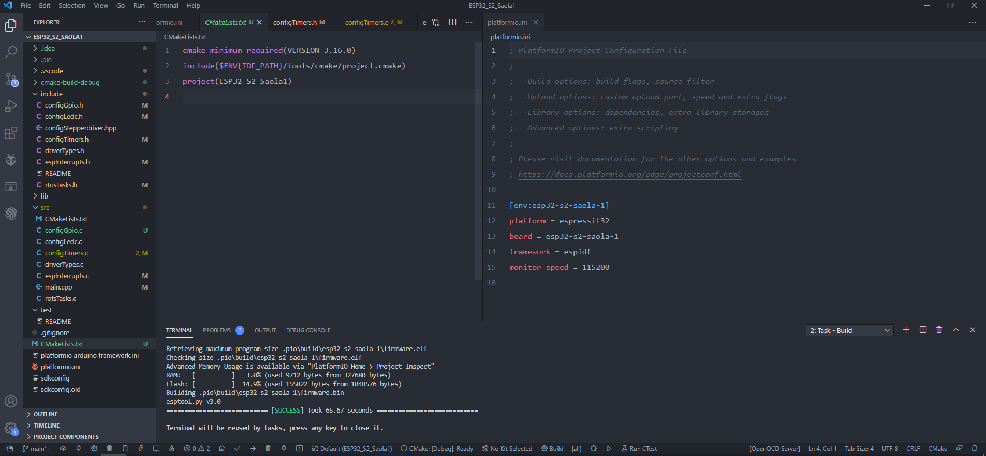Viewport: 986px width, 456px height.
Task: Split the terminal panel
Action: click(923, 330)
